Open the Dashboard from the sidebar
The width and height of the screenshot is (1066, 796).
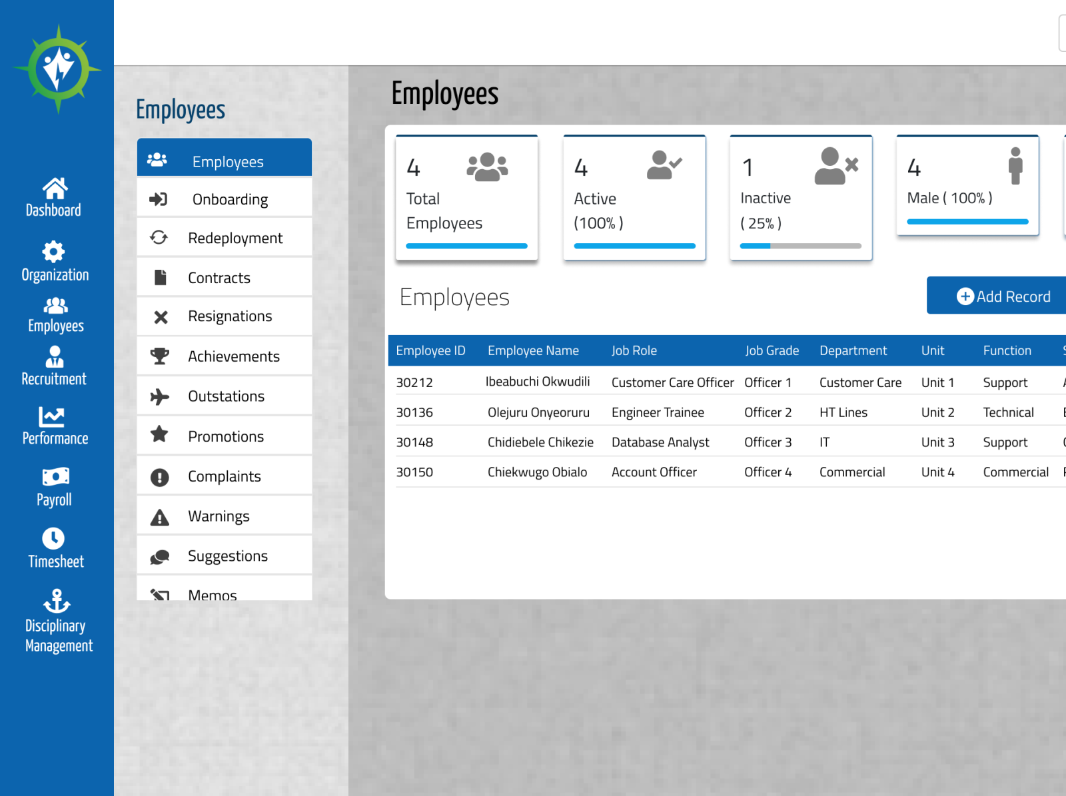coord(53,197)
